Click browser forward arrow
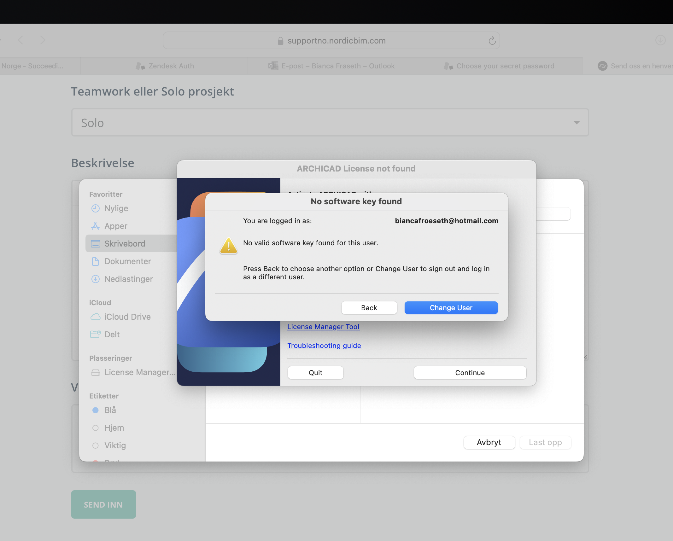The image size is (673, 541). point(43,40)
